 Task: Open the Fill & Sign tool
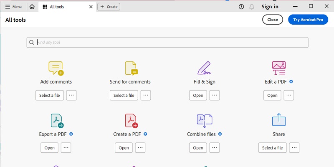198,96
